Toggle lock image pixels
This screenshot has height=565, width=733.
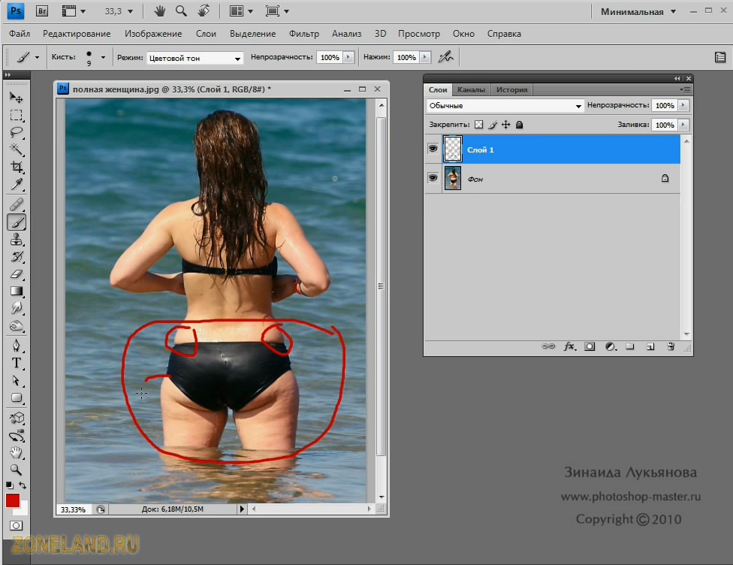[492, 125]
